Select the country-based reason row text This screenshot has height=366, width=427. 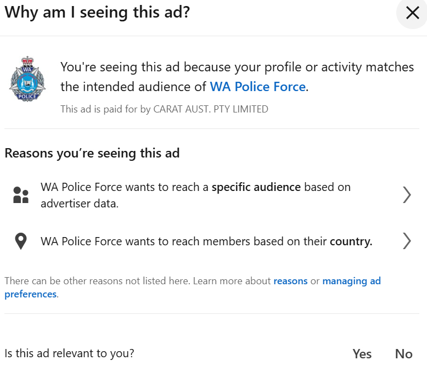coord(206,241)
